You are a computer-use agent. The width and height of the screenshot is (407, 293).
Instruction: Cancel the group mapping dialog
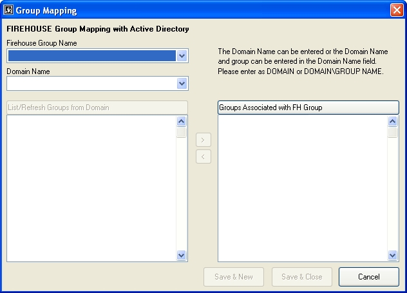click(x=369, y=277)
